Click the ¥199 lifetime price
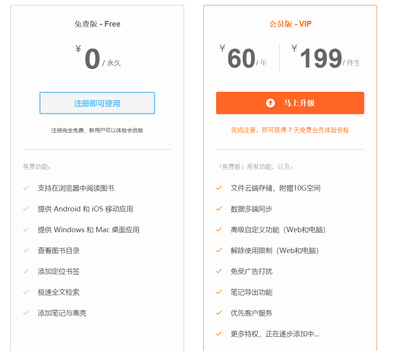 pos(321,59)
